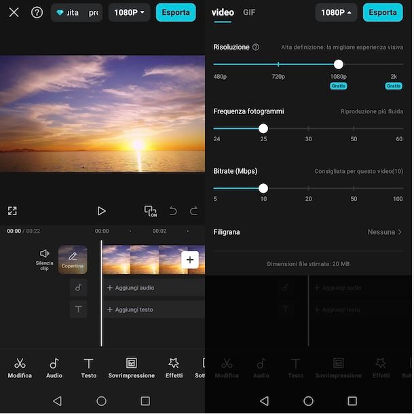Tap Android recents button on editor screen

tap(145, 401)
